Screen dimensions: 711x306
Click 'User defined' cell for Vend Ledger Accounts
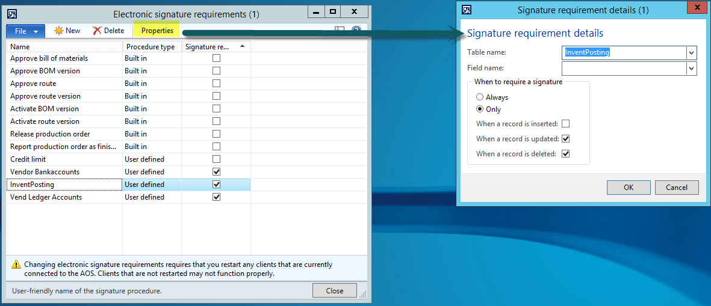tap(152, 198)
